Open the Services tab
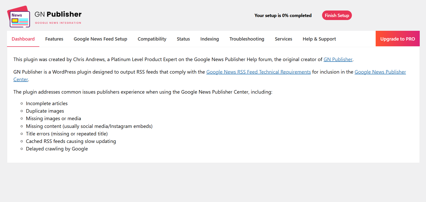 [x=283, y=39]
